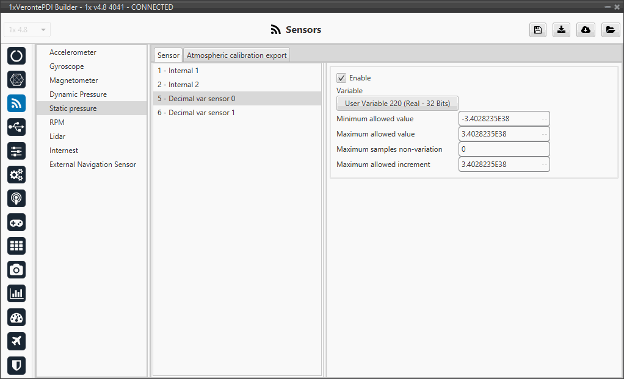Select the Sensor tab
The width and height of the screenshot is (624, 379).
coord(168,55)
